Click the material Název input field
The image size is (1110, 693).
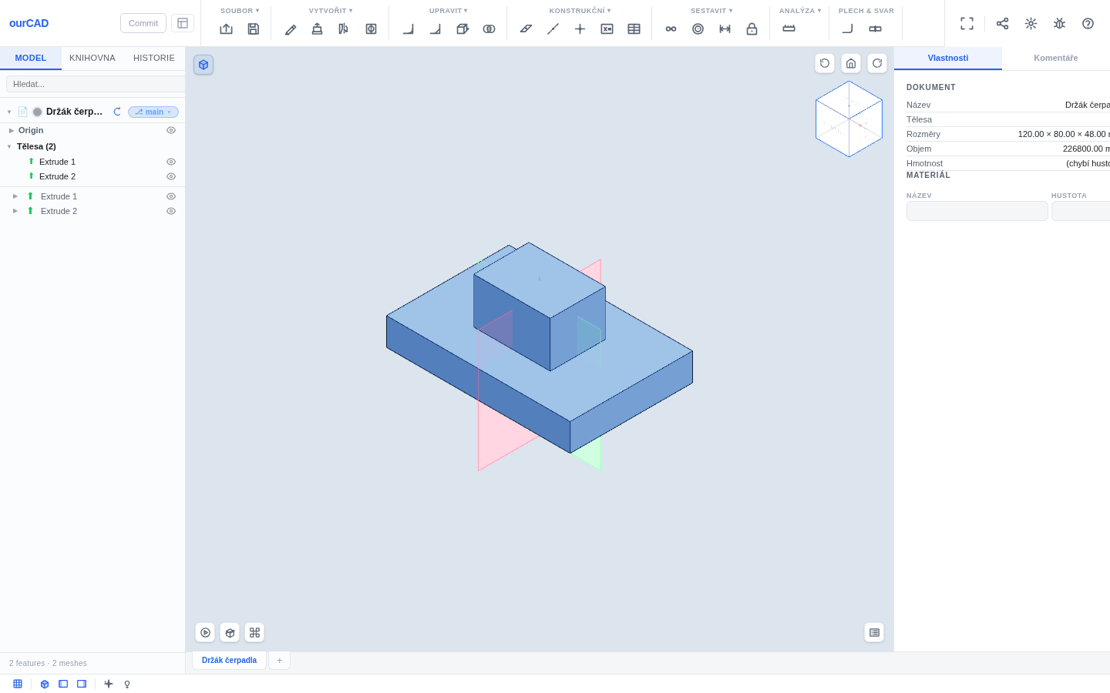(x=977, y=211)
